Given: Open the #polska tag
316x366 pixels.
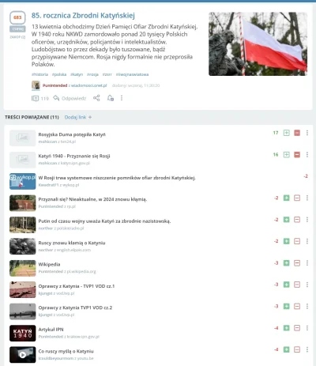Looking at the screenshot, I should pos(59,74).
